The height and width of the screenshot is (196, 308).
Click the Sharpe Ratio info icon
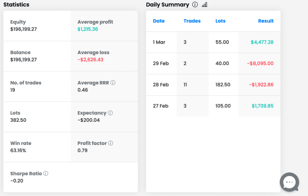(46, 173)
